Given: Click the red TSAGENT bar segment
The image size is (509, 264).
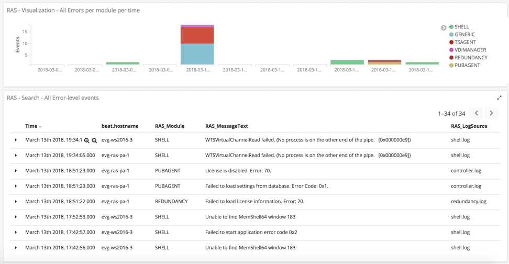Looking at the screenshot, I should click(x=197, y=36).
